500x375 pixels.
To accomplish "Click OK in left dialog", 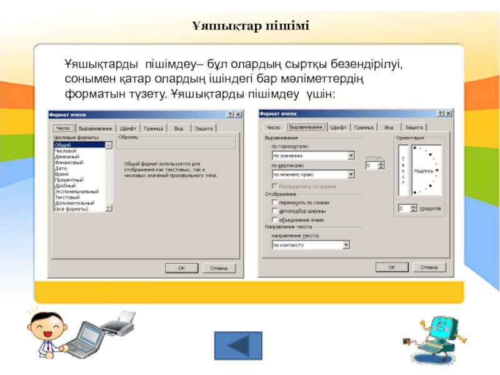I will 181,268.
